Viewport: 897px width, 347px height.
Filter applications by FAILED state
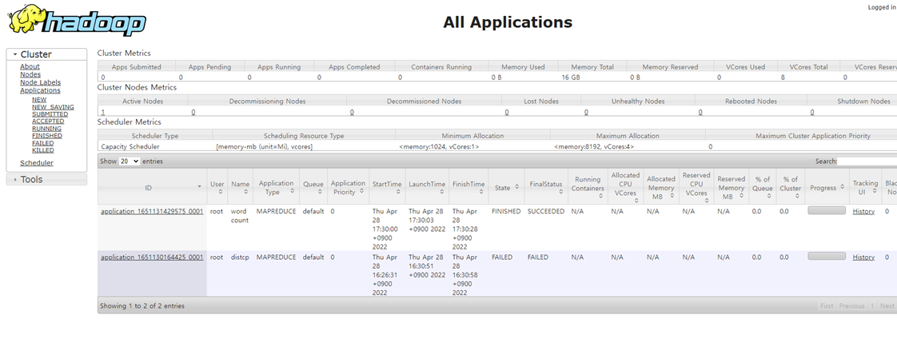point(43,143)
